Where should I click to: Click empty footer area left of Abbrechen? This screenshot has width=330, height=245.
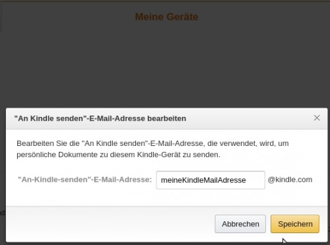[110, 224]
